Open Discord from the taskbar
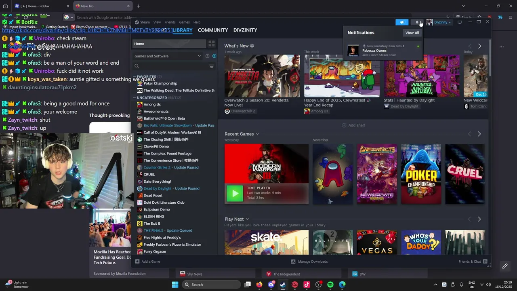Image resolution: width=517 pixels, height=291 pixels. tap(271, 285)
